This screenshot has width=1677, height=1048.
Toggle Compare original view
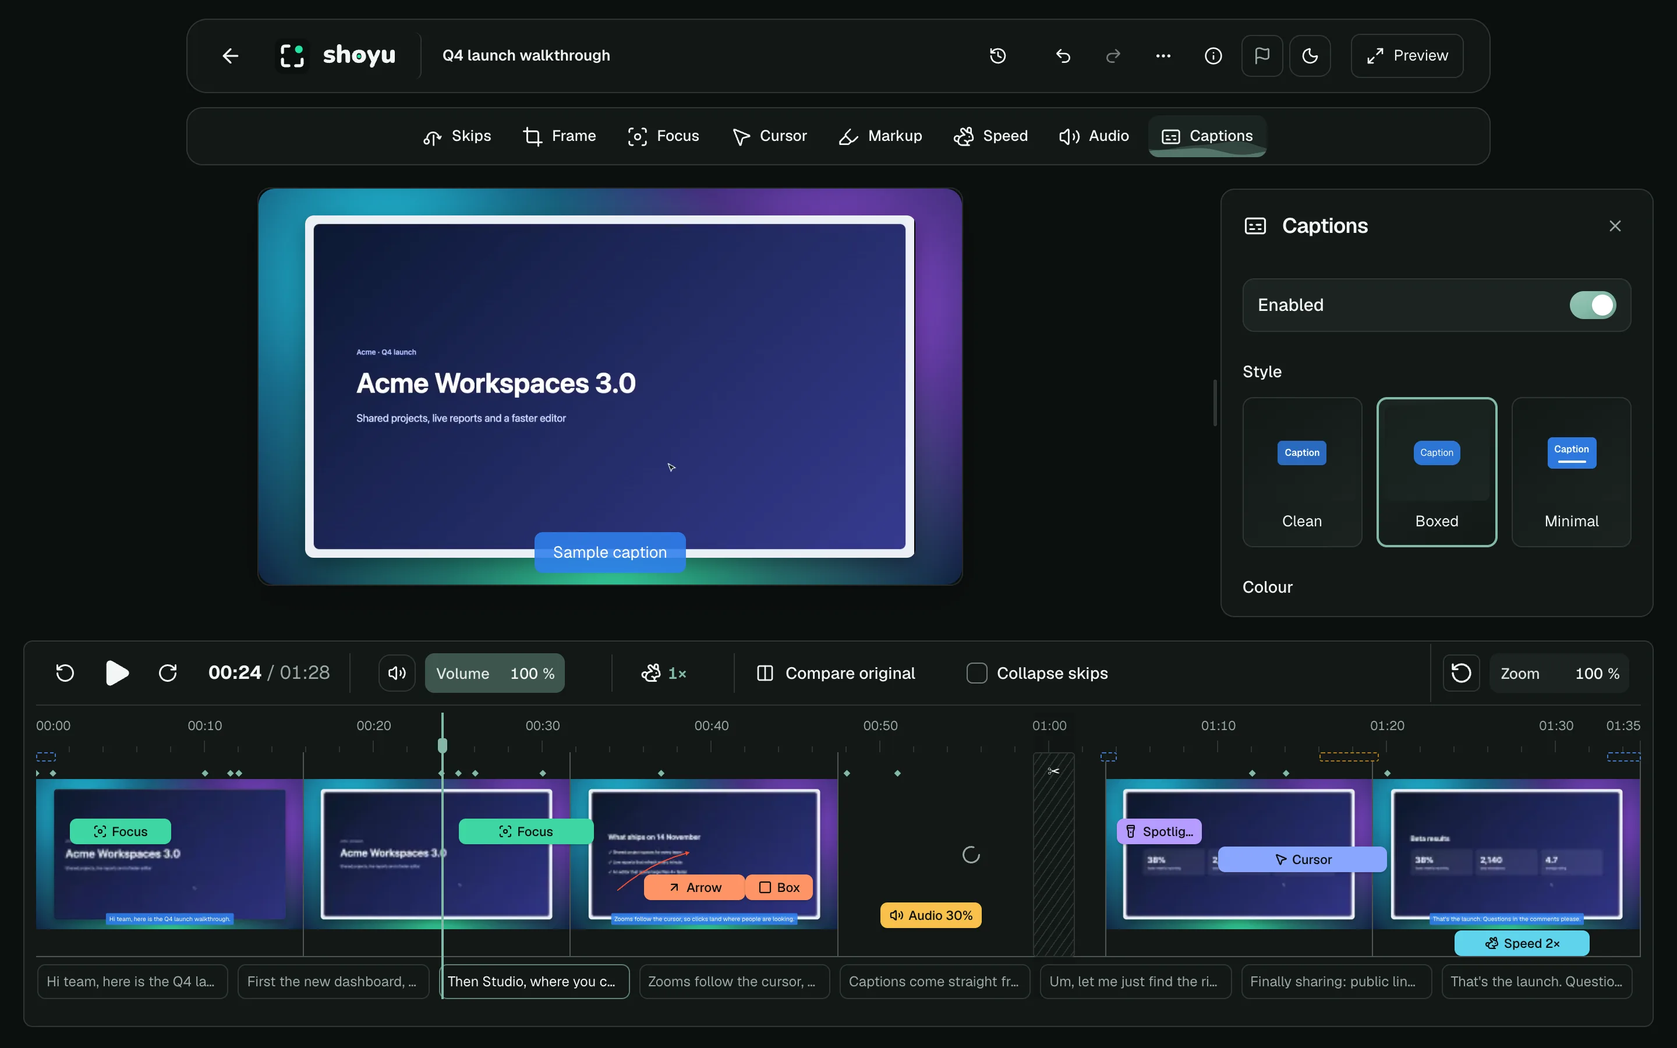pos(836,673)
